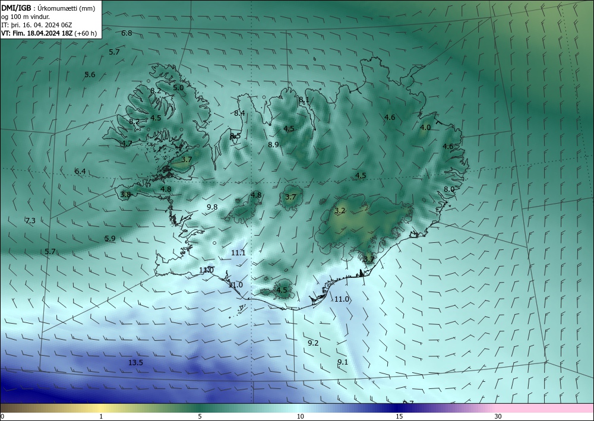This screenshot has height=421, width=594.
Task: Click the 'og 100 m vindur.' line
Action: pyautogui.click(x=26, y=17)
